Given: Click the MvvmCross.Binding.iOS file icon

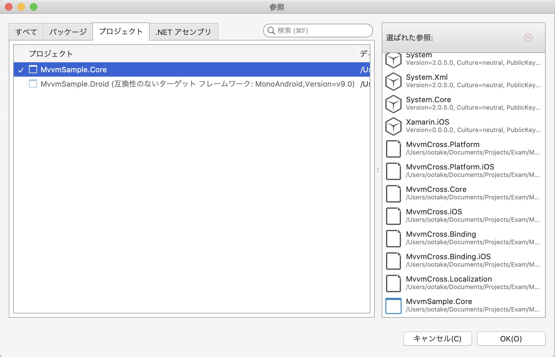Looking at the screenshot, I should 393,261.
